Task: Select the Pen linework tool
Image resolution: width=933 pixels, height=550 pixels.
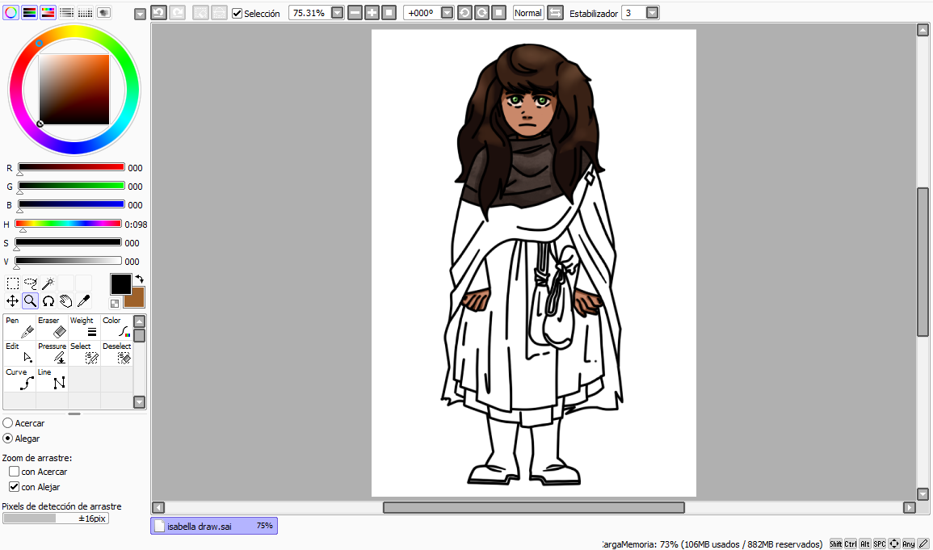Action: 19,327
